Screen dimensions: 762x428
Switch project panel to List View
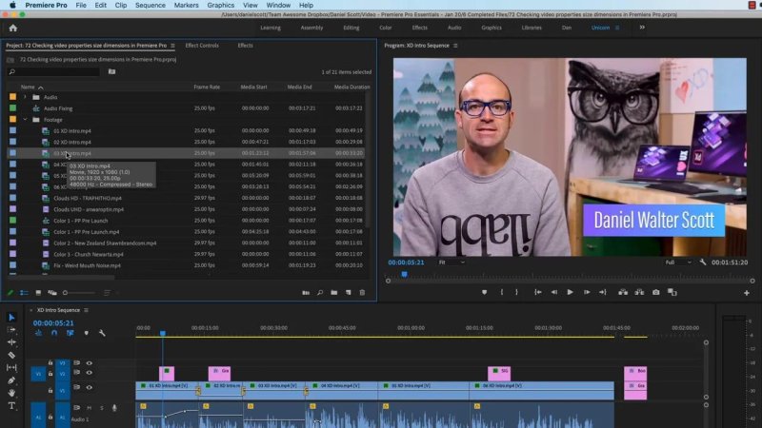tap(24, 293)
